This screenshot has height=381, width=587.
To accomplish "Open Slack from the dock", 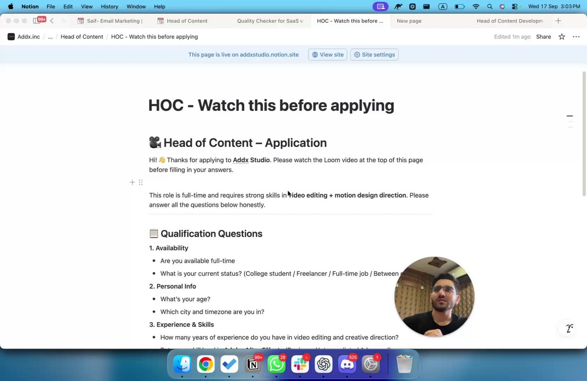I will point(300,364).
